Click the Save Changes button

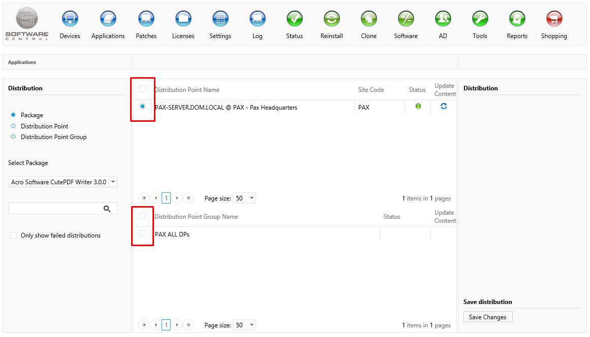pyautogui.click(x=488, y=317)
